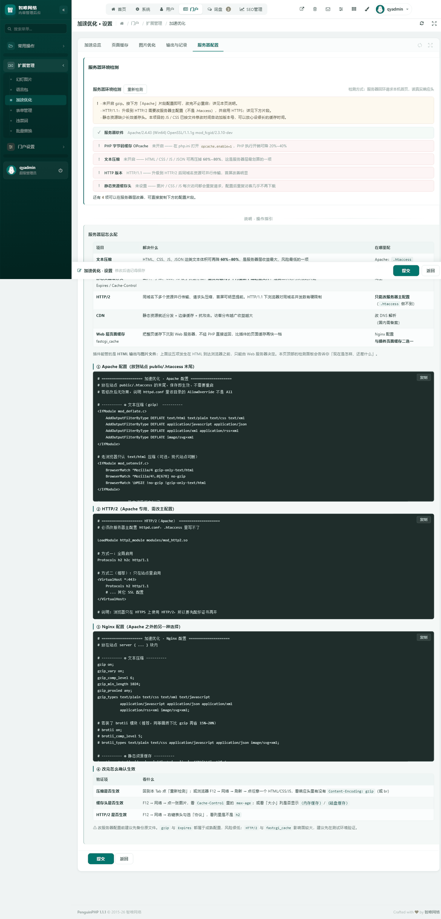
Task: Click the home icon in the breadcrumb
Action: (x=122, y=23)
